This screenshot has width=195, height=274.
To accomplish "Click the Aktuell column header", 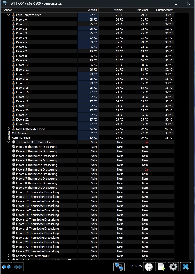I will pyautogui.click(x=88, y=10).
